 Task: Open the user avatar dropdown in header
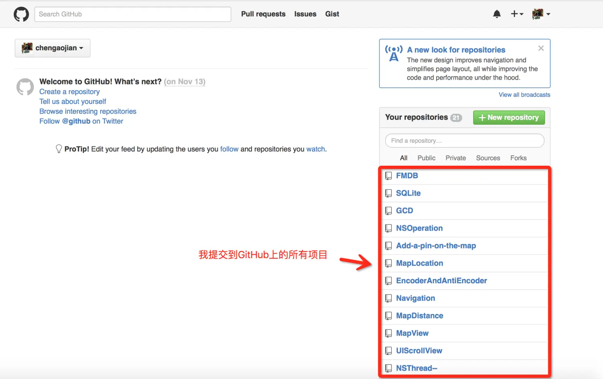coord(541,14)
